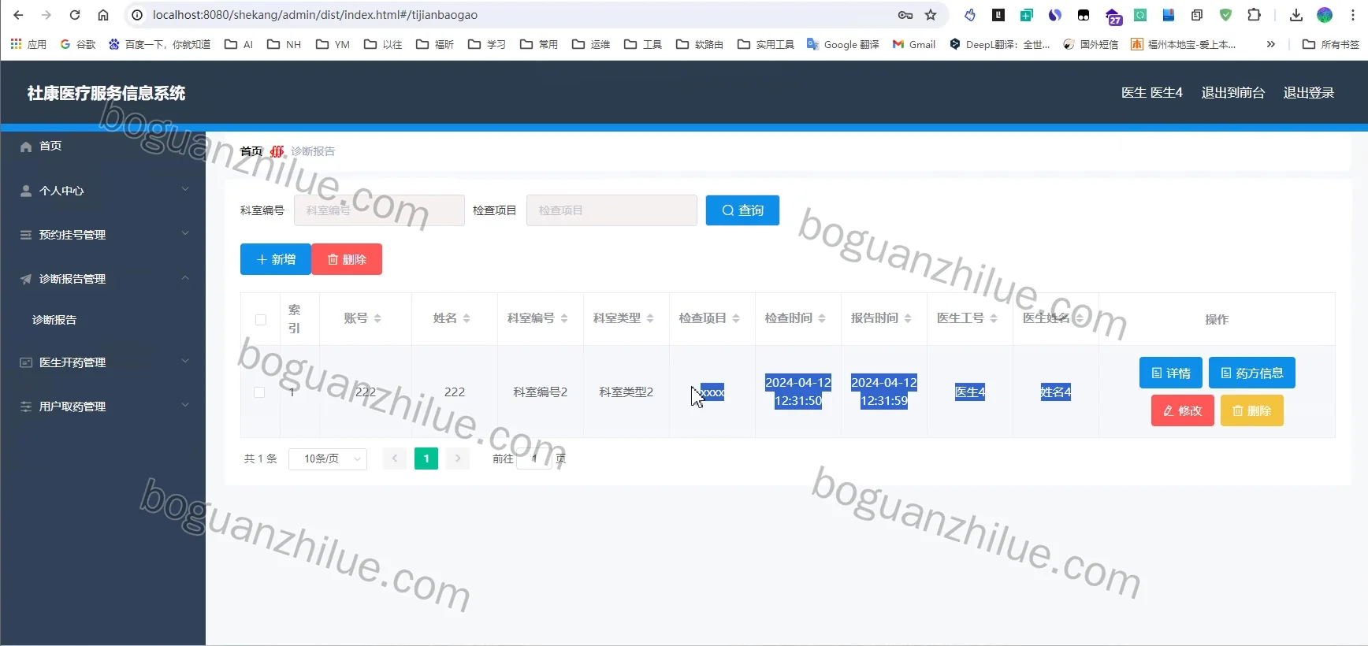Image resolution: width=1368 pixels, height=646 pixels.
Task: Open the Google 翻译 bookmark
Action: pos(843,44)
